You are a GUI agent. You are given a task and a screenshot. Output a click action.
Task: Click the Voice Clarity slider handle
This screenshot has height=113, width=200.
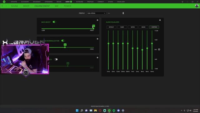tap(68, 66)
